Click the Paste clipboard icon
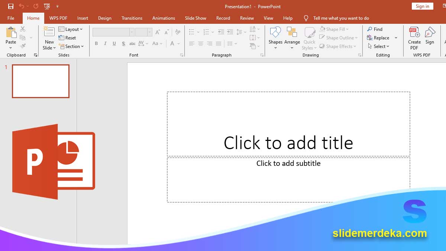 point(11,33)
